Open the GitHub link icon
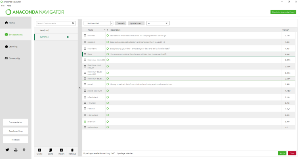This screenshot has height=159, width=300. click(x=24, y=150)
